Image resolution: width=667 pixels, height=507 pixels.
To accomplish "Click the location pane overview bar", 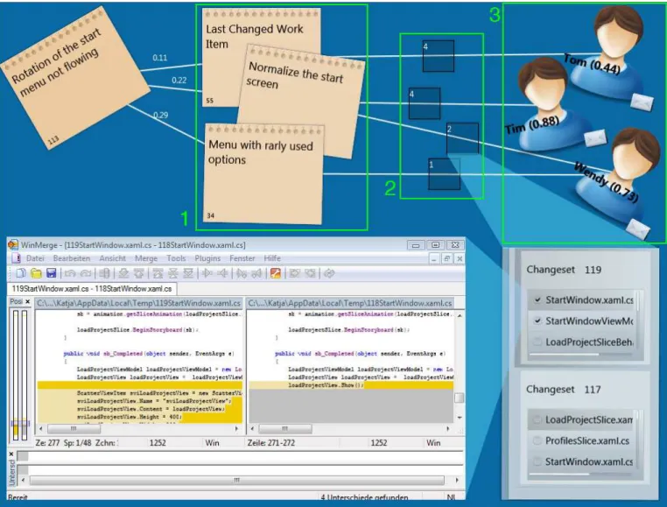I will (x=20, y=375).
